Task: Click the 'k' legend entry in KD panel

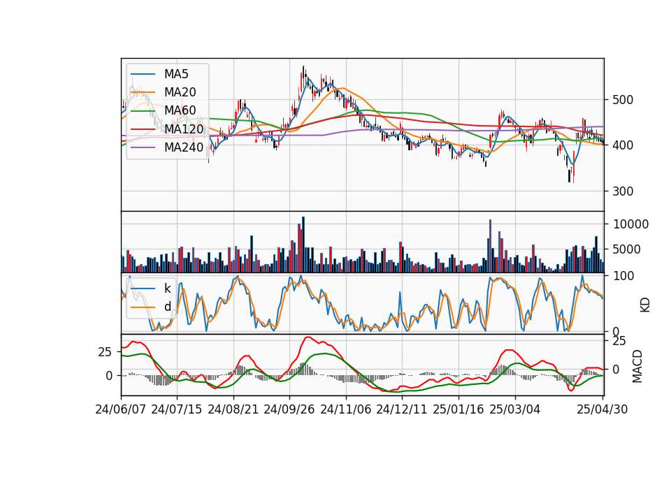Action: tap(167, 289)
